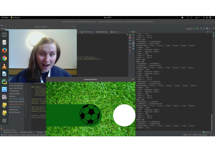Switch to the api.py editor tab
Image resolution: width=215 pixels, height=152 pixels.
point(115,32)
